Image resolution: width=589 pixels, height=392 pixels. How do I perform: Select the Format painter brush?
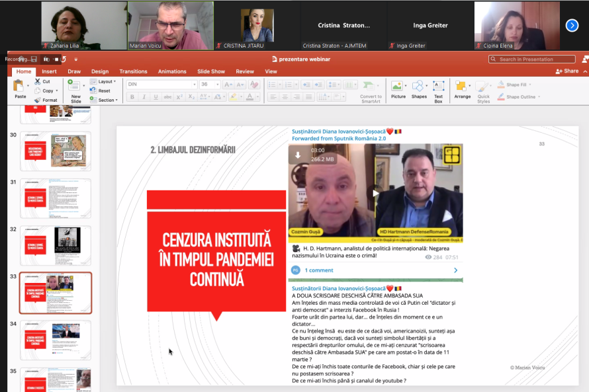(x=38, y=100)
